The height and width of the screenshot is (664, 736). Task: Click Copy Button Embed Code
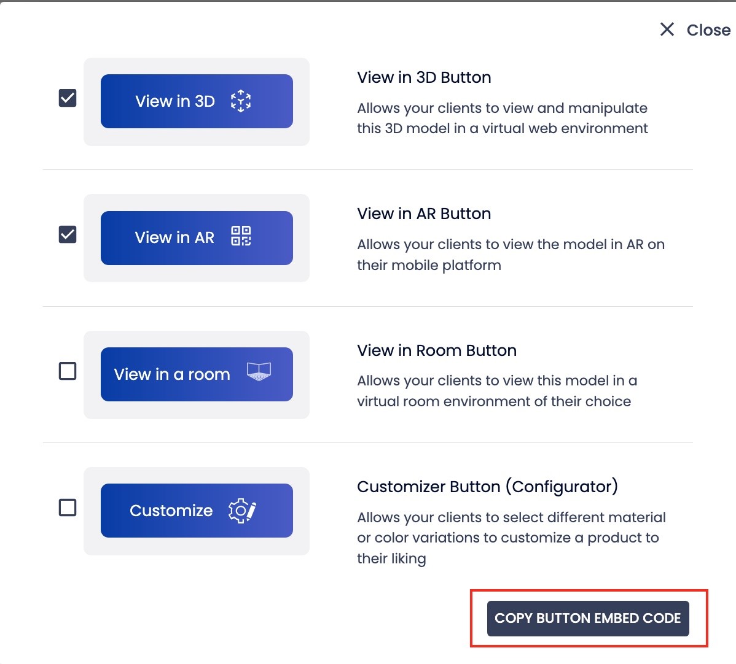pos(588,618)
